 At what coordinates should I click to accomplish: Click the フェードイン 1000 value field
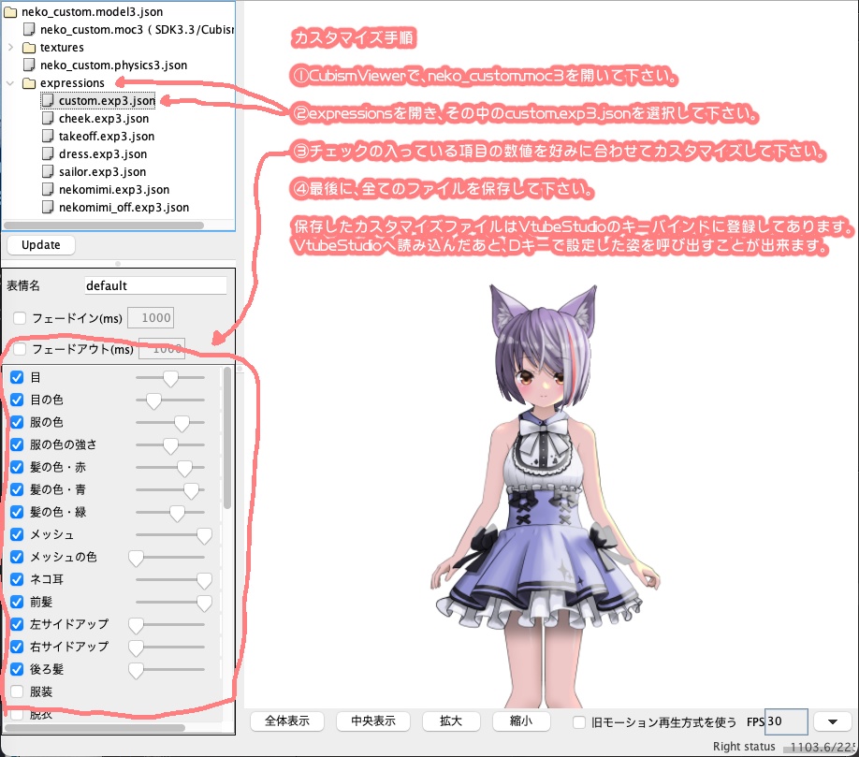(151, 318)
